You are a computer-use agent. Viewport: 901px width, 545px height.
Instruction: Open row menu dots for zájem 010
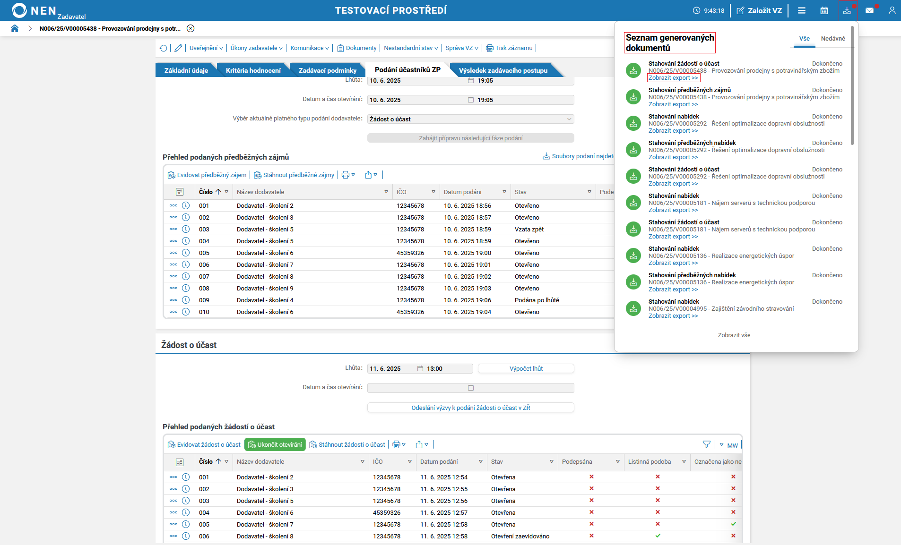(173, 312)
